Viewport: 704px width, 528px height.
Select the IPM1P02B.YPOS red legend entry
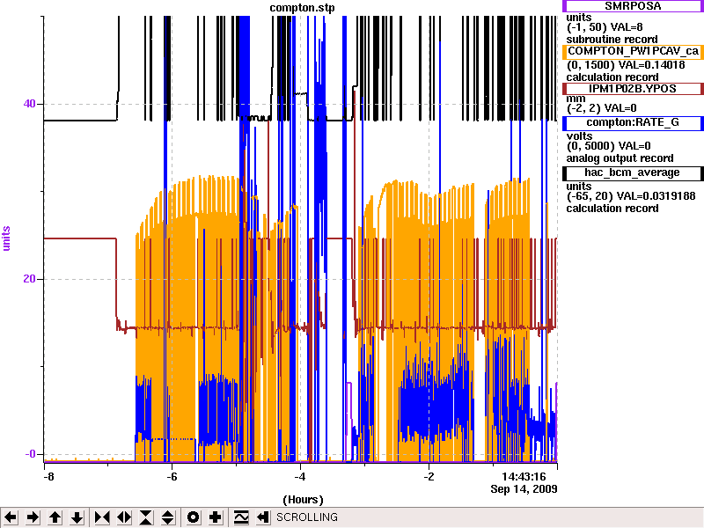coord(633,89)
